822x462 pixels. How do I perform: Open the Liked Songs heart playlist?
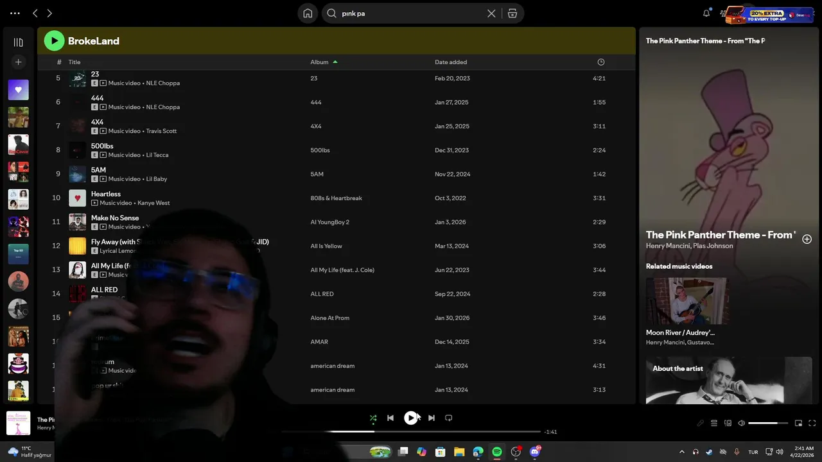[x=18, y=90]
